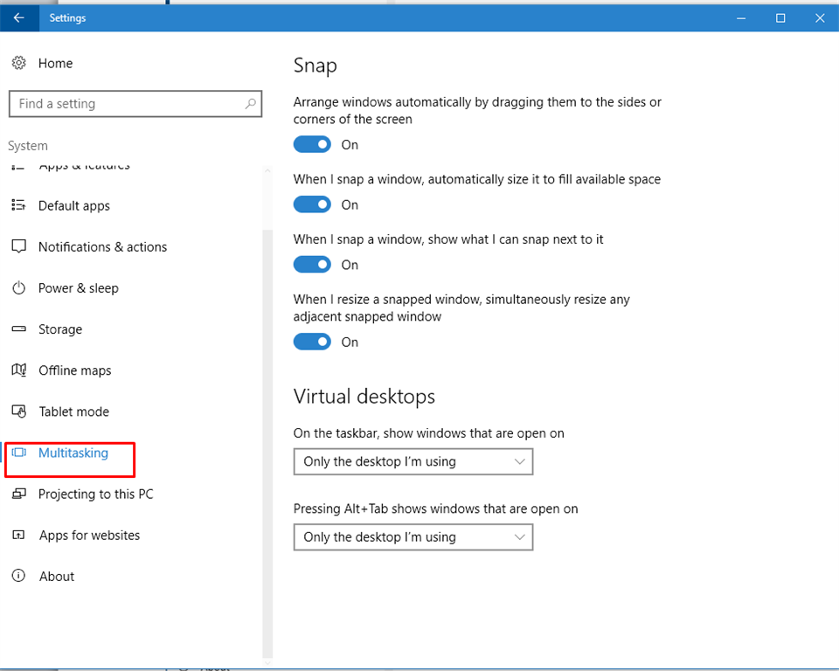Open the About page
This screenshot has height=671, width=839.
57,577
